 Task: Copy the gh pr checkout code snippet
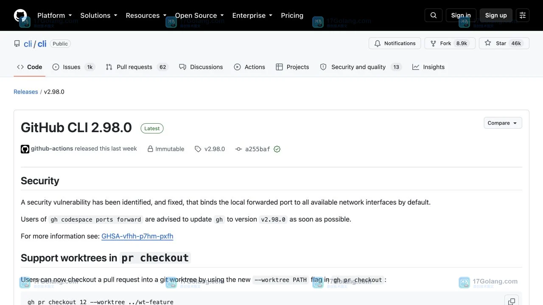[x=512, y=301]
